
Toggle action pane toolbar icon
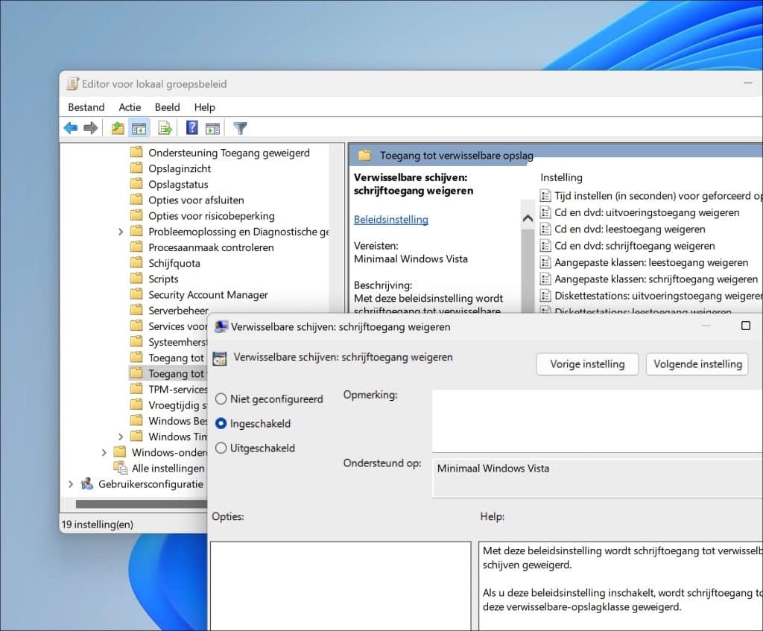(x=212, y=128)
